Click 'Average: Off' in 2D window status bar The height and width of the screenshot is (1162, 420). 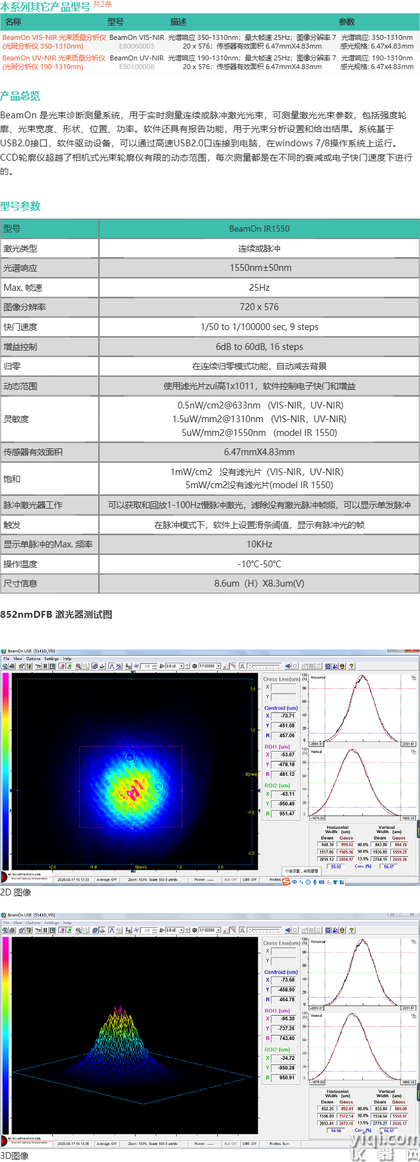click(106, 880)
